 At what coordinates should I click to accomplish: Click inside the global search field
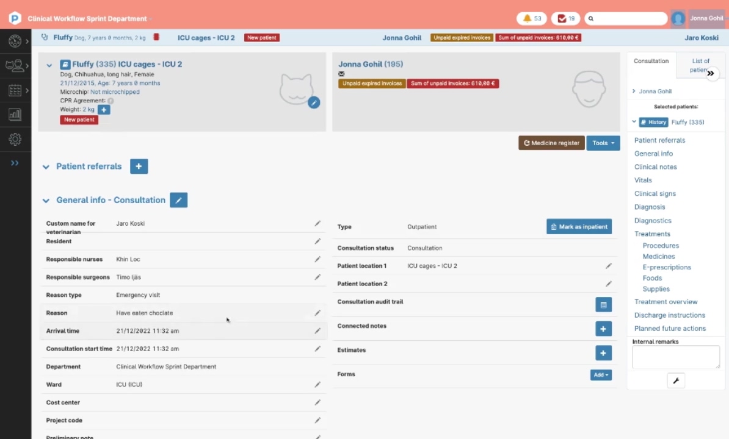click(626, 18)
